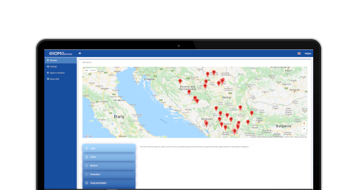
Task: Click the Police officer icon
Action: click(87, 157)
